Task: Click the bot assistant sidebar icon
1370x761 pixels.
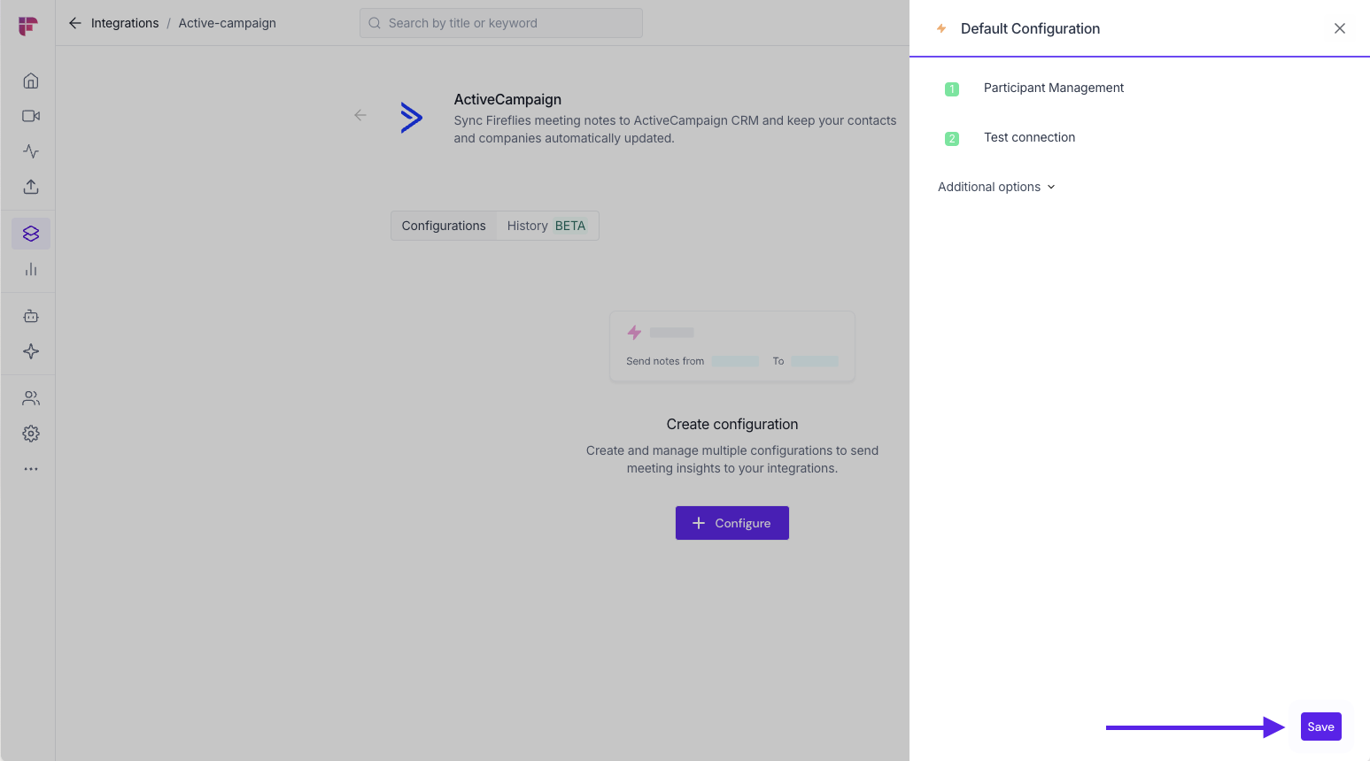Action: coord(31,316)
